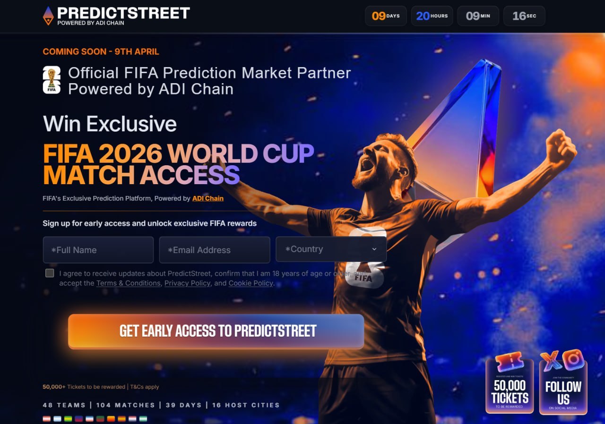Click the last flag in the row
Screen dimensions: 605x424
143,419
